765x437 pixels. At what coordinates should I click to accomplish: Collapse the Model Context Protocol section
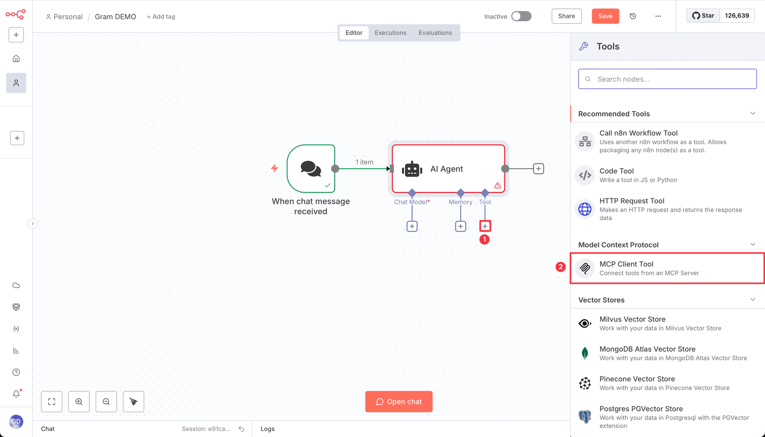[753, 244]
